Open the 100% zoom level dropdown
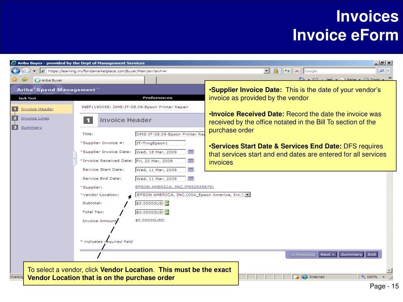 pyautogui.click(x=384, y=277)
